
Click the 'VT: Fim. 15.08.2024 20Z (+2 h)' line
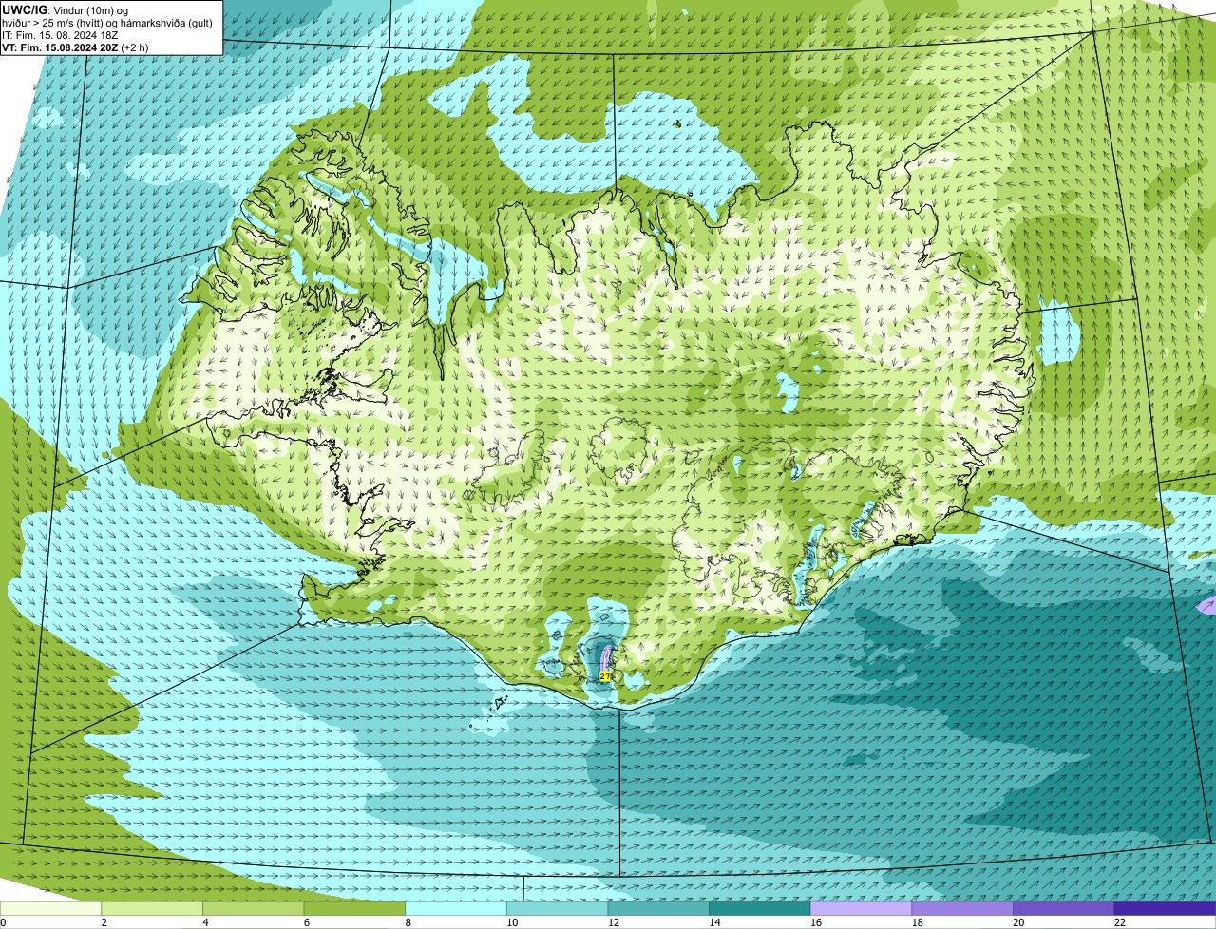click(74, 47)
